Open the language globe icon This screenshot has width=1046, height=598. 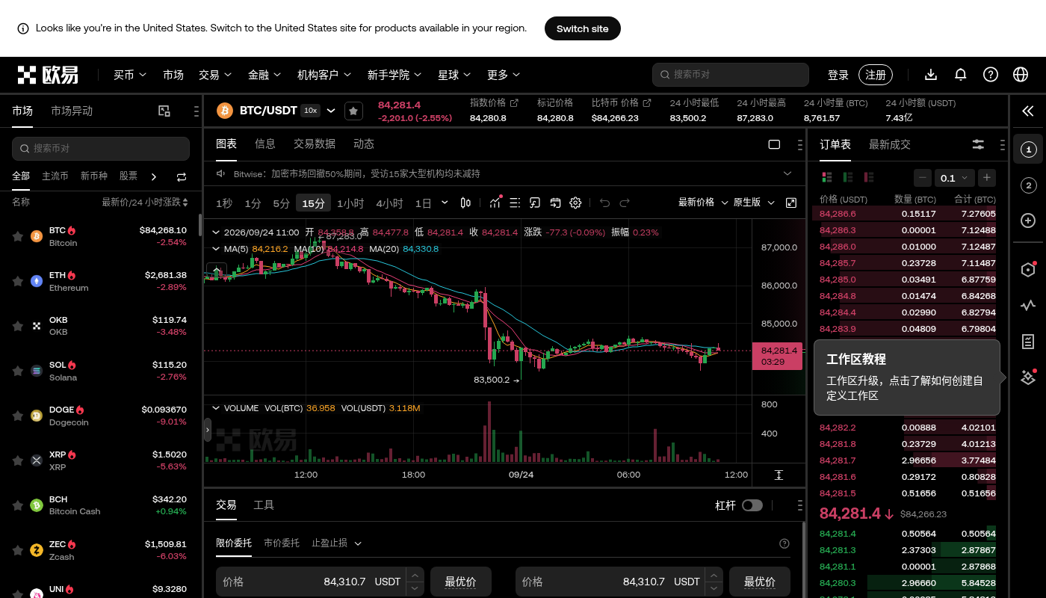(x=1021, y=75)
